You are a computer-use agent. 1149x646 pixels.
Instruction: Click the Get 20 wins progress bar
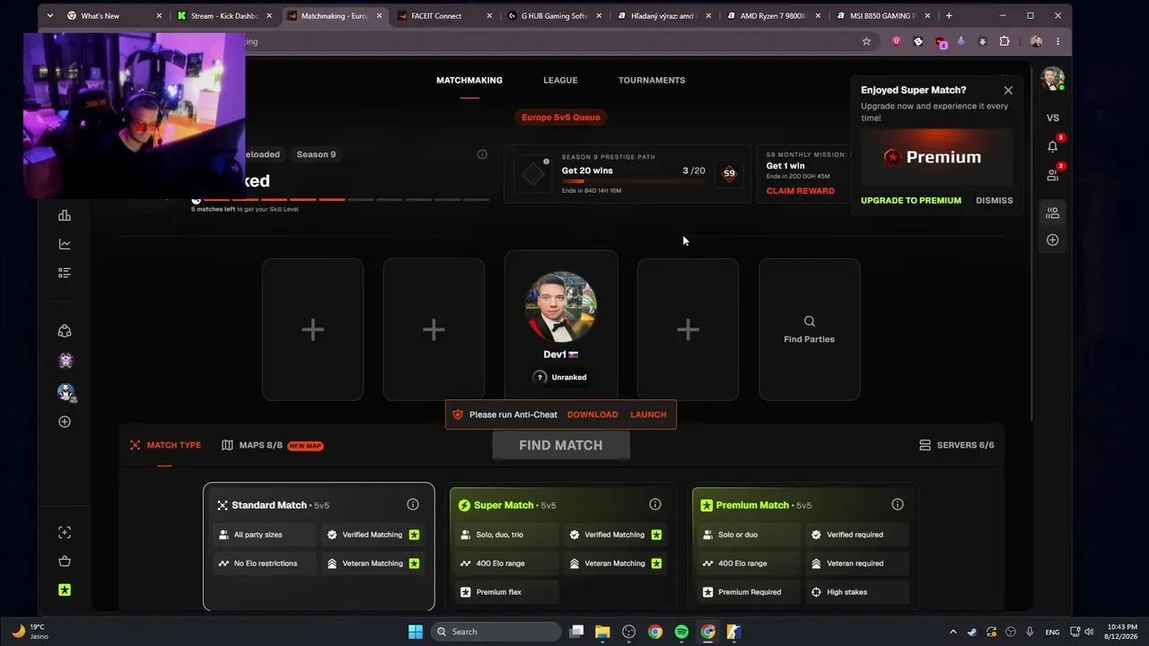click(x=634, y=181)
